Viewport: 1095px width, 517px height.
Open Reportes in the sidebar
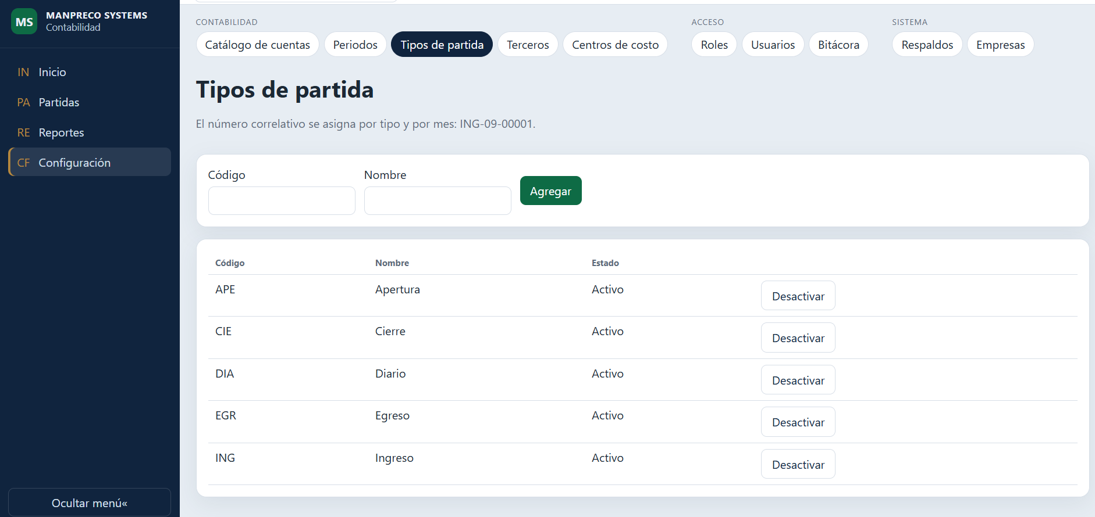coord(90,132)
